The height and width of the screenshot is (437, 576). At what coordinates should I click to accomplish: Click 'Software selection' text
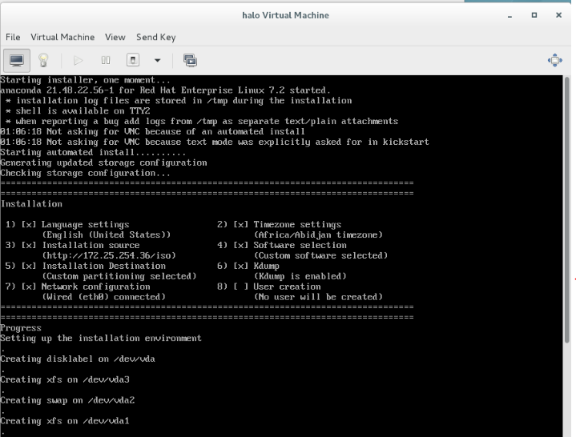(300, 245)
